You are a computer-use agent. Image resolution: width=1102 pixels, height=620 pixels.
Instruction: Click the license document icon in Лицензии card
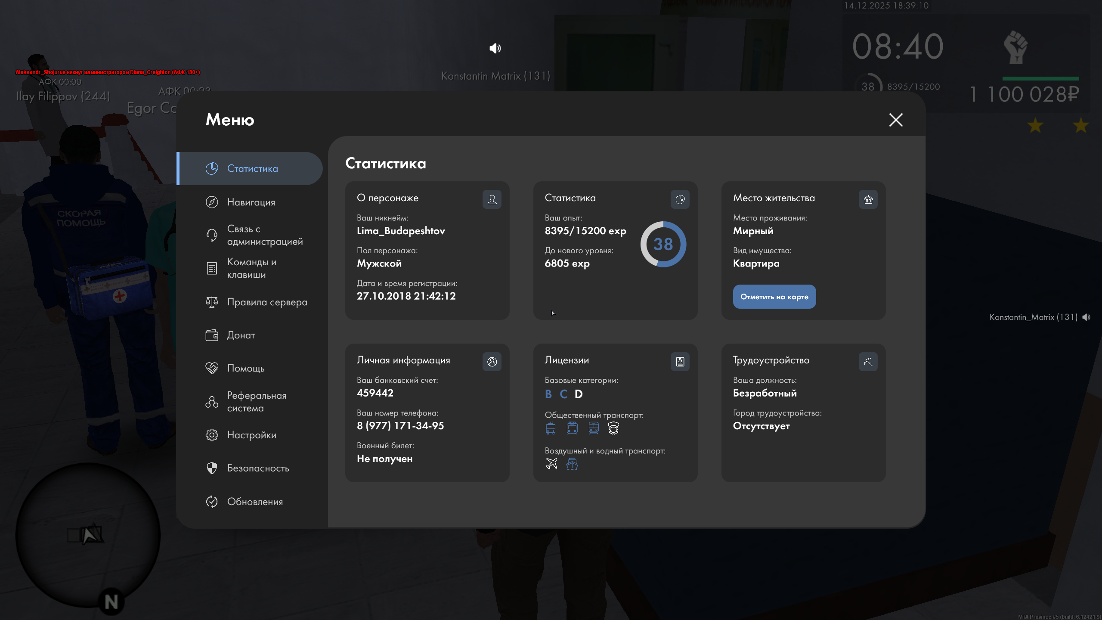(x=680, y=362)
